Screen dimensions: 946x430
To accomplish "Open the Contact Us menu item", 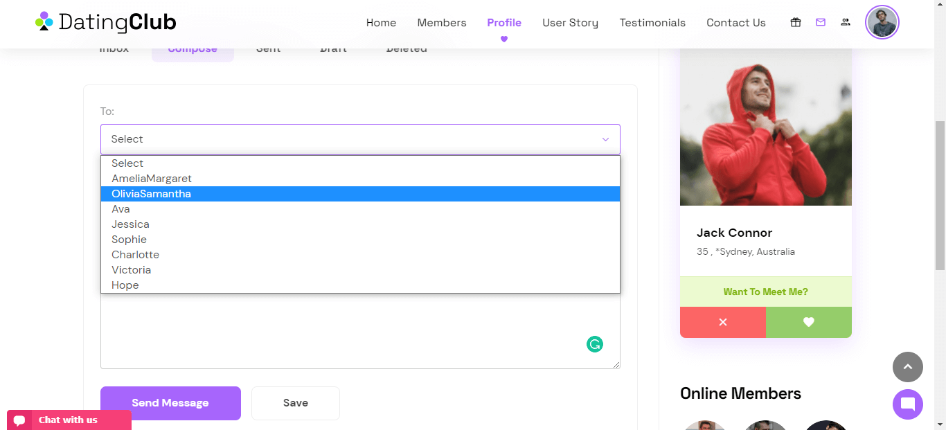I will pyautogui.click(x=736, y=23).
